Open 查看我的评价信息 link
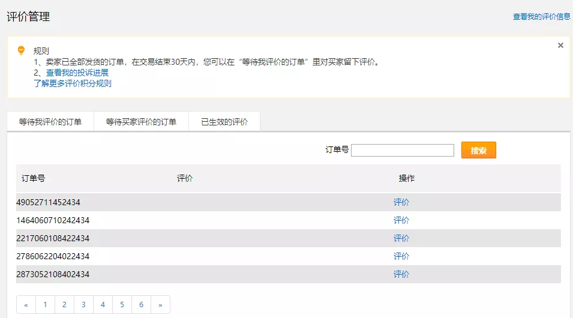 coord(541,17)
